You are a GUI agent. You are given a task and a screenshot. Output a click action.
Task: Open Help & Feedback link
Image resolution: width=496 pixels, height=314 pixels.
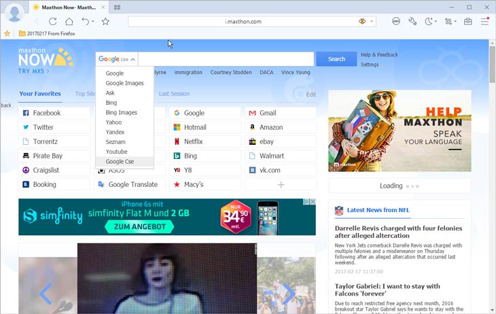pos(379,55)
